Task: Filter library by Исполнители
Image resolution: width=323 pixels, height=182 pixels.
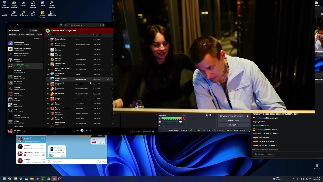Action: (x=30, y=35)
